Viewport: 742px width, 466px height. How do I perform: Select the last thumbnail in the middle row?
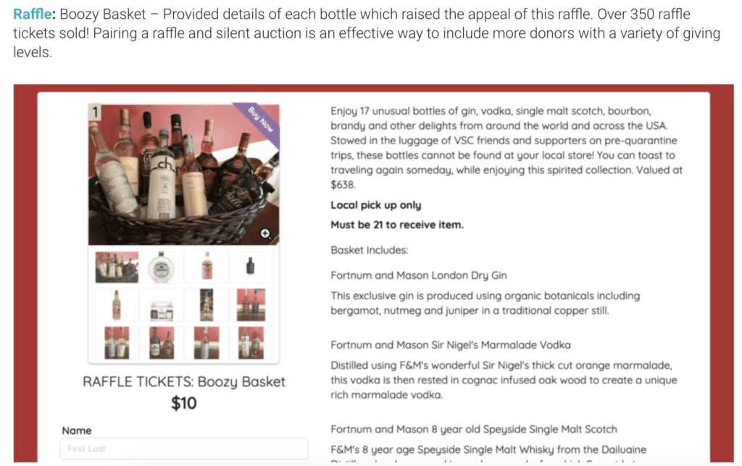click(x=251, y=305)
